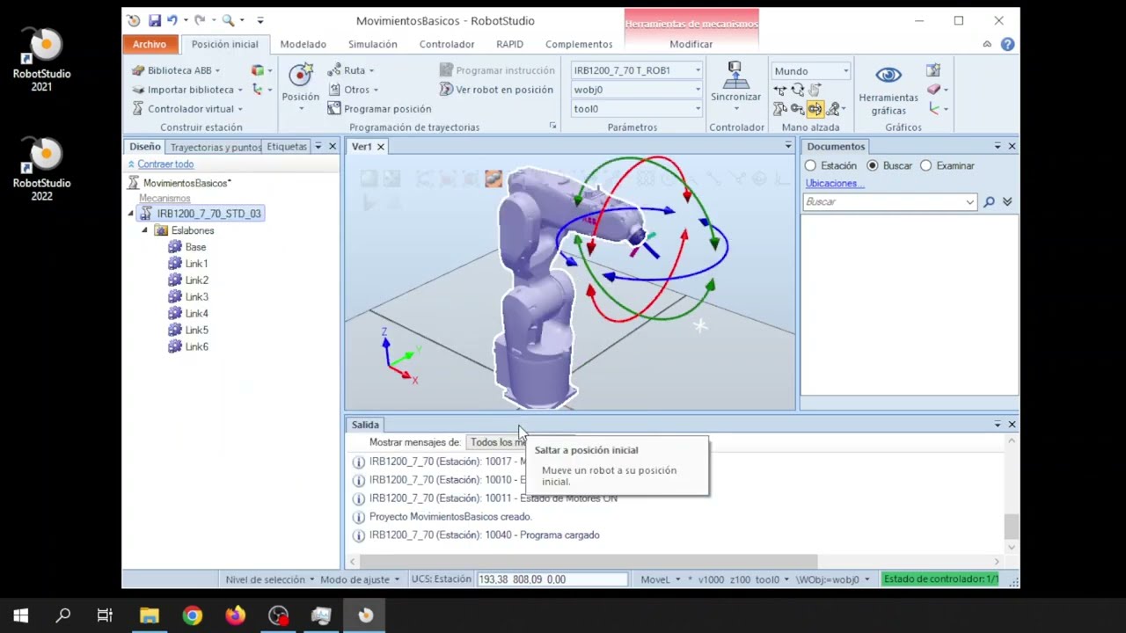This screenshot has height=633, width=1126.
Task: Open the Complementos ribbon tab
Action: [x=579, y=44]
